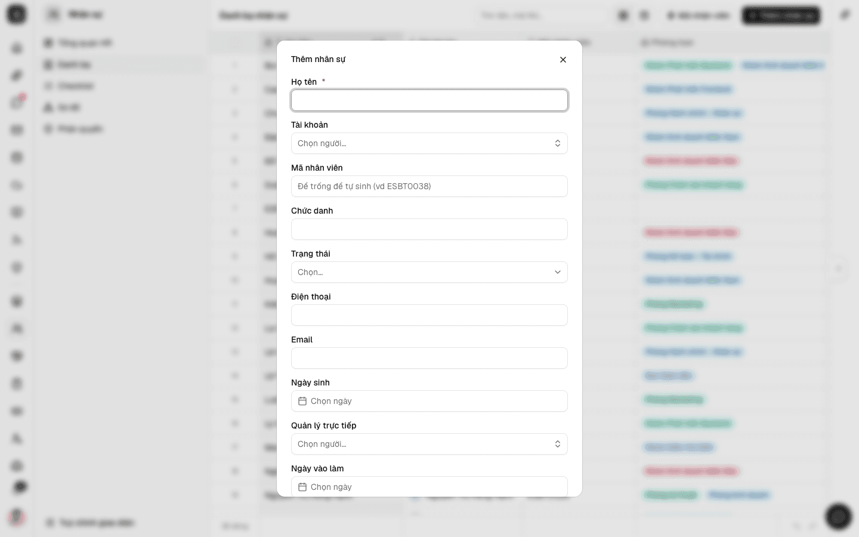Open the Quản lý trực tiếp dropdown
The image size is (859, 537).
pyautogui.click(x=429, y=444)
